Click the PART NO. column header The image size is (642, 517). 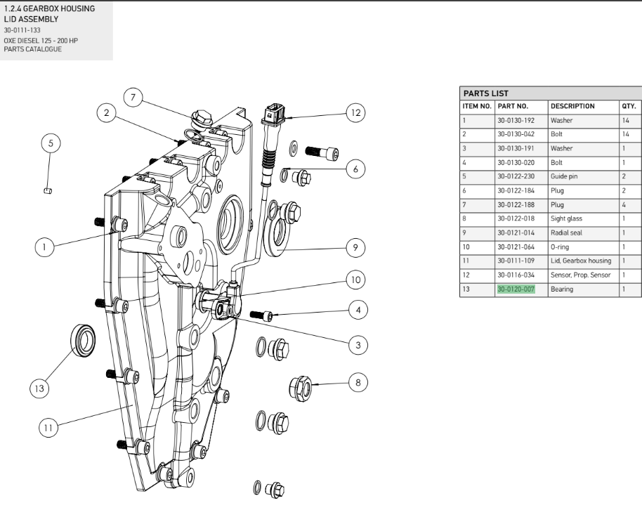click(x=513, y=106)
